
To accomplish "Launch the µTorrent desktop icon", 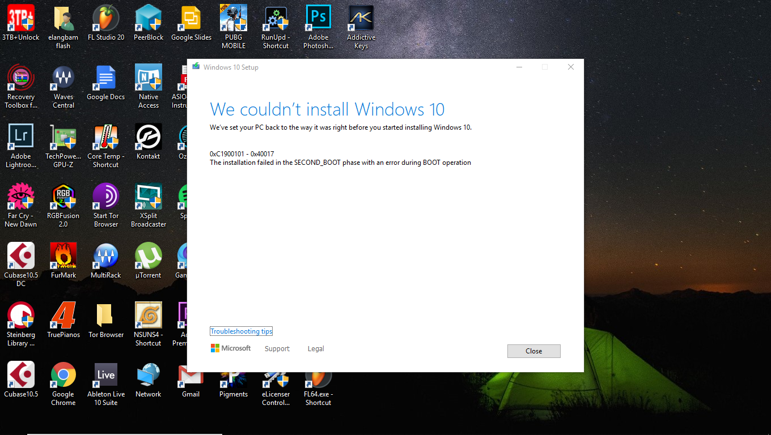I will click(x=149, y=261).
